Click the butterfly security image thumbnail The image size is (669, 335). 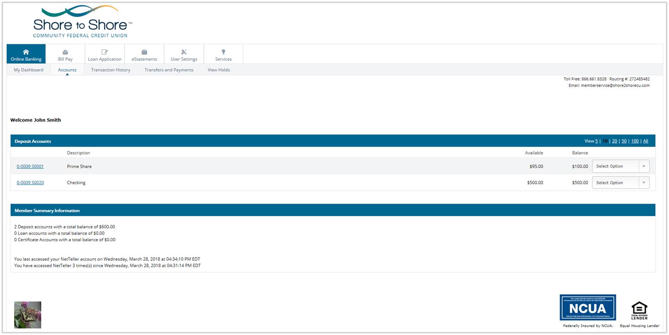click(28, 315)
